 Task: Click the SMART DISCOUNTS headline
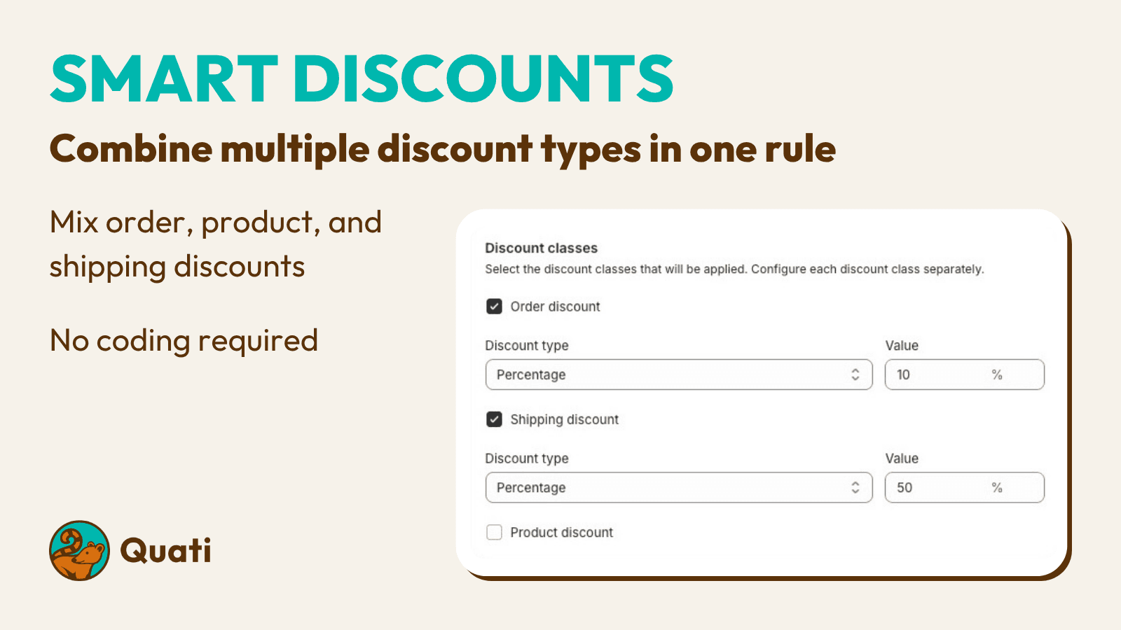pos(361,78)
